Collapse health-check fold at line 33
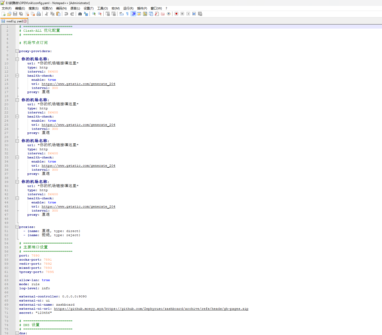Screen dimensions: 382x335 (x=17, y=157)
